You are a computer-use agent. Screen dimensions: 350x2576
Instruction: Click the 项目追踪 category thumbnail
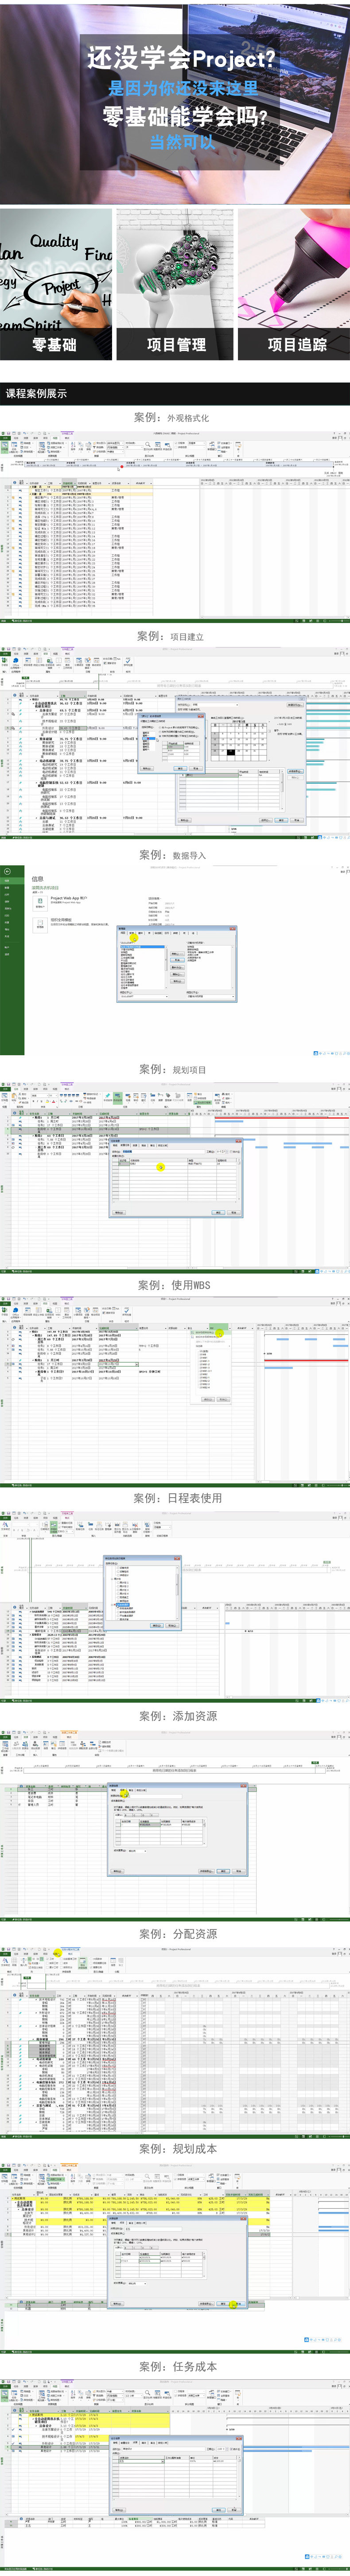coord(294,284)
